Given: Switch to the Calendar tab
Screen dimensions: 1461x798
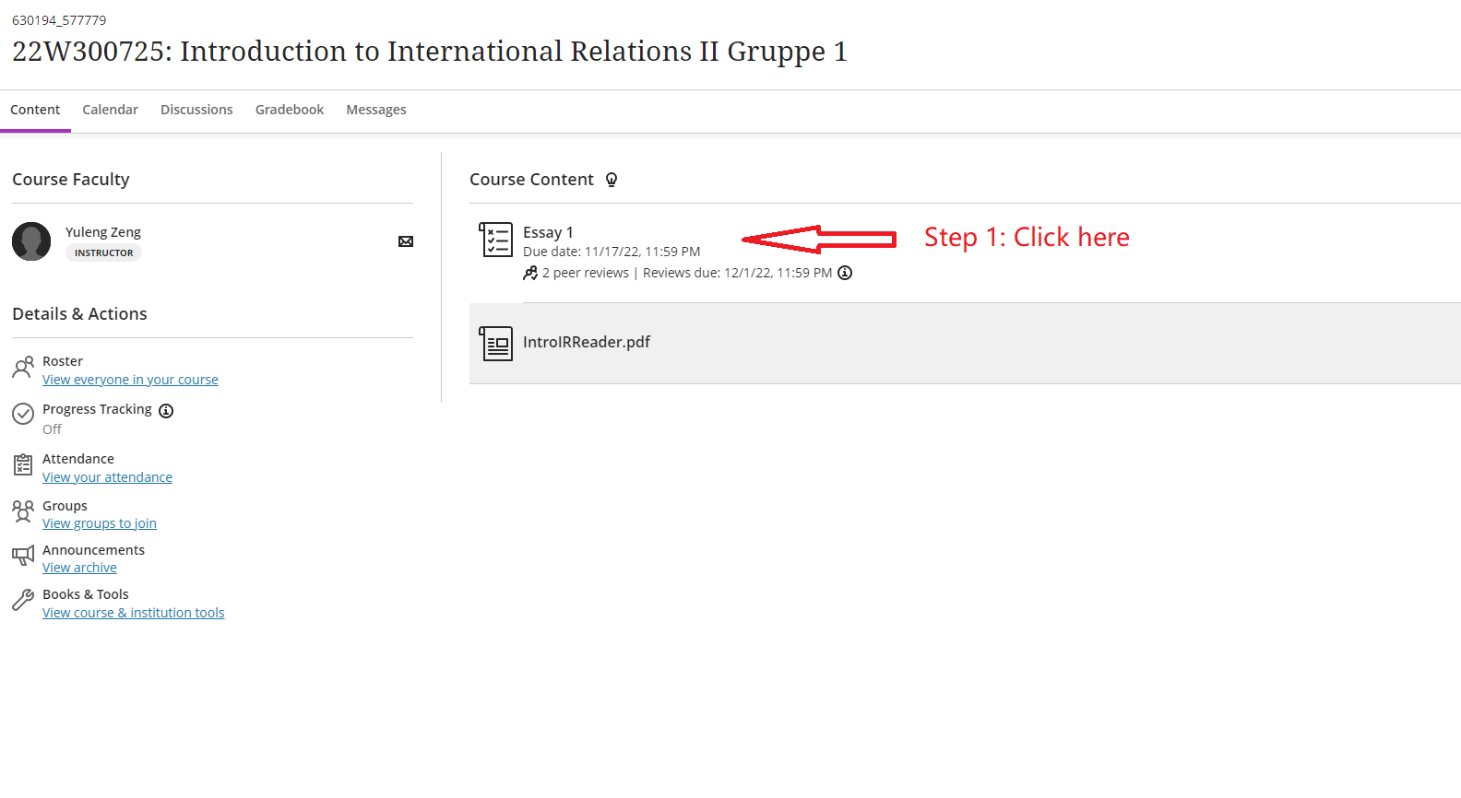Looking at the screenshot, I should 110,110.
